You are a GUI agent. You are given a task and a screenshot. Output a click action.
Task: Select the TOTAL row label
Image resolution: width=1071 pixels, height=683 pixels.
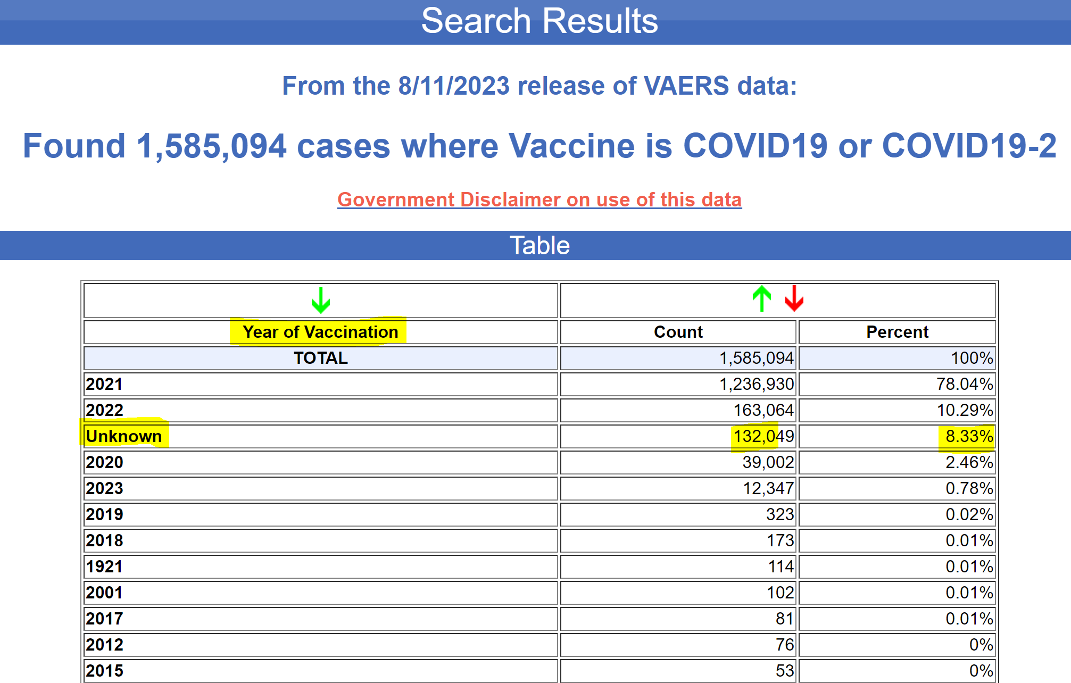click(x=321, y=358)
